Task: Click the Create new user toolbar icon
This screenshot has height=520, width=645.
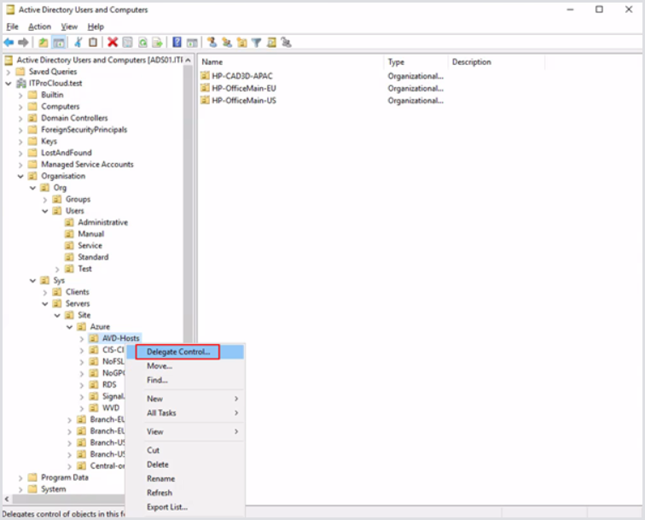Action: [213, 42]
